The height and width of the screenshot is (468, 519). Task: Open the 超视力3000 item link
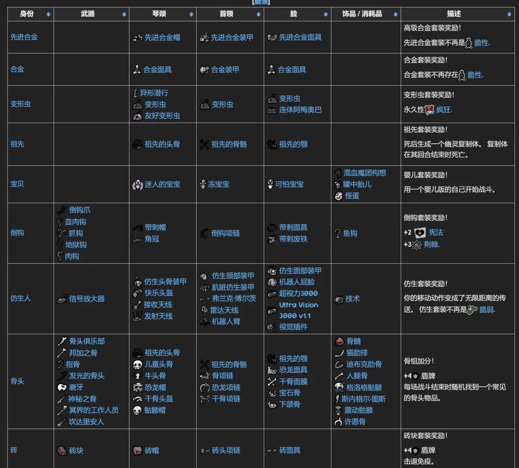coord(298,294)
